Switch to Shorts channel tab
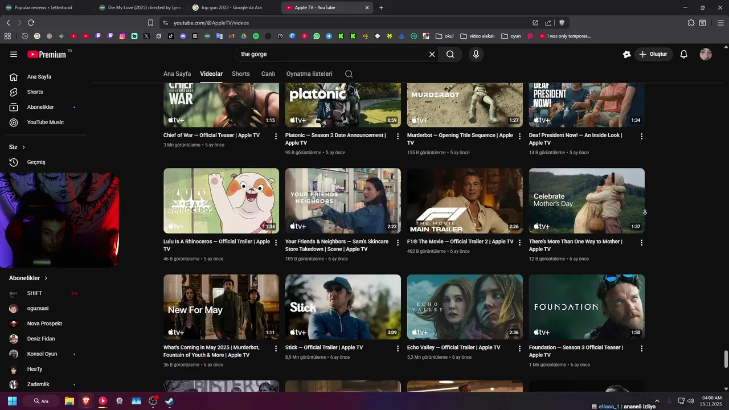The image size is (729, 410). [241, 74]
